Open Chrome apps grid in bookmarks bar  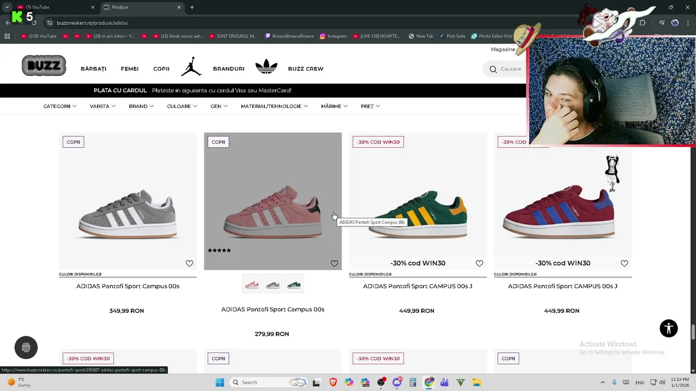(x=7, y=36)
